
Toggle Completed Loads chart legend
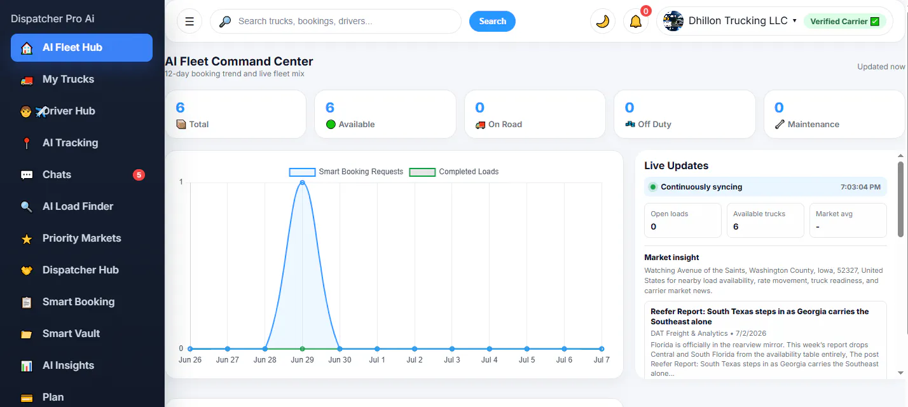click(454, 172)
